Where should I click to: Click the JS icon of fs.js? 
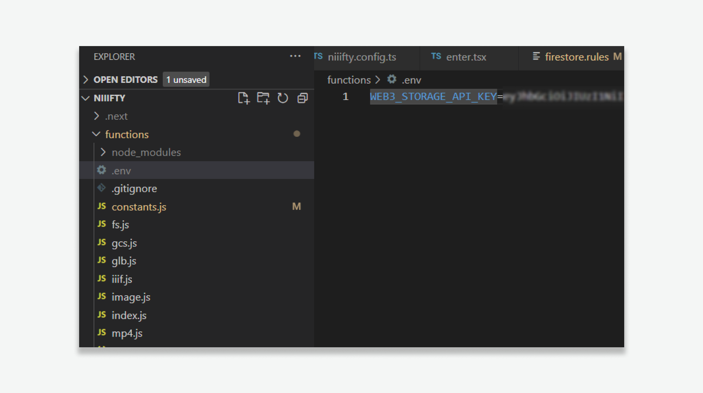click(x=102, y=224)
